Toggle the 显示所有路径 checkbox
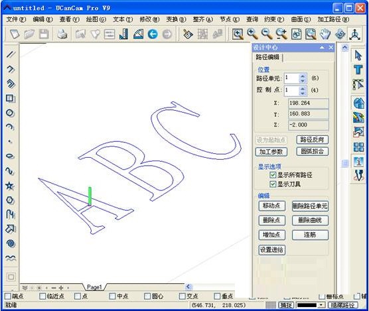 pyautogui.click(x=273, y=175)
